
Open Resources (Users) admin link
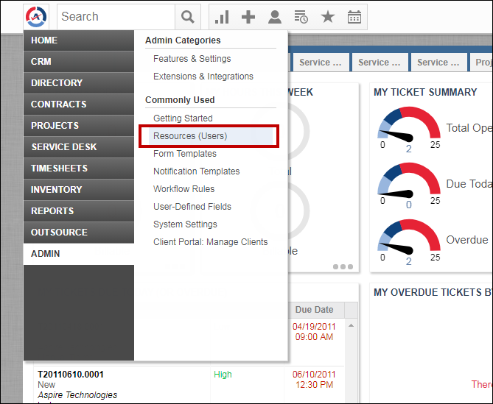[x=190, y=136]
